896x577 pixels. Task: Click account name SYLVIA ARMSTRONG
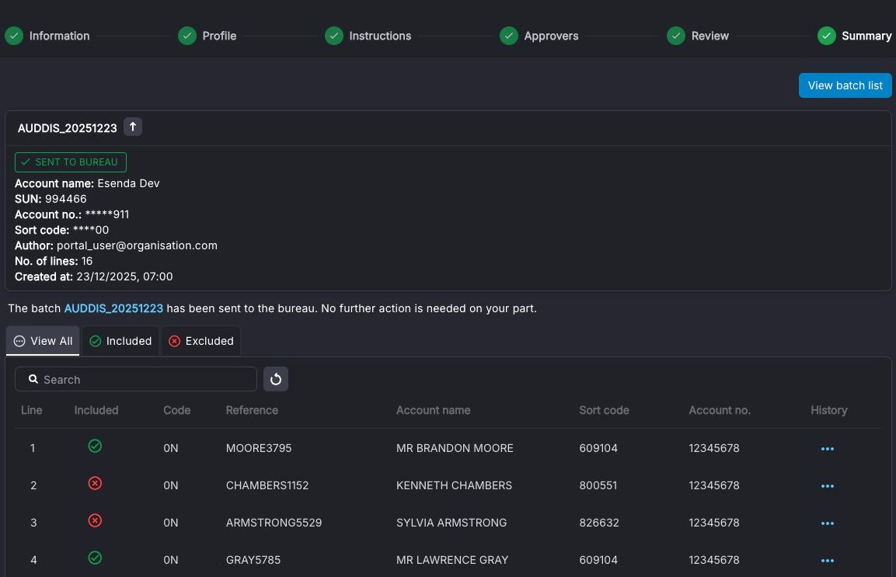tap(451, 522)
